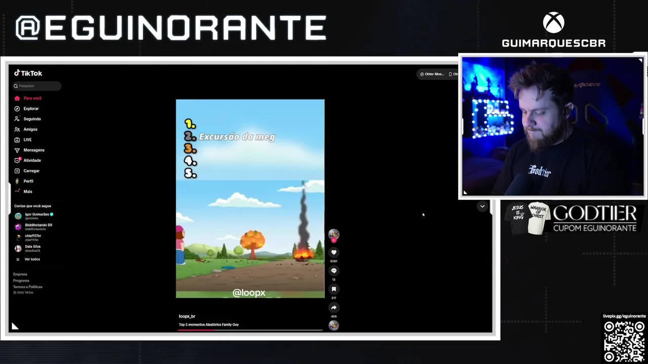The width and height of the screenshot is (648, 364).
Task: Click the video author's avatar
Action: pos(334,234)
